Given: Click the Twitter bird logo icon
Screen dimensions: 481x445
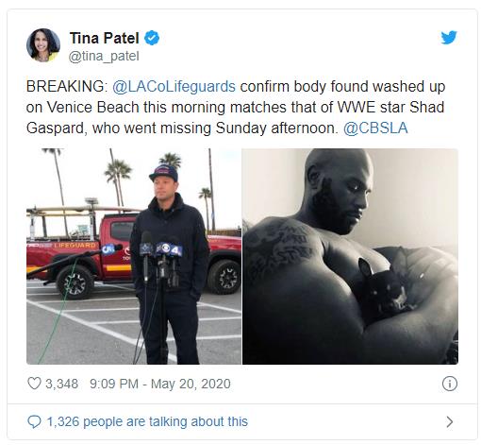Looking at the screenshot, I should pos(449,38).
